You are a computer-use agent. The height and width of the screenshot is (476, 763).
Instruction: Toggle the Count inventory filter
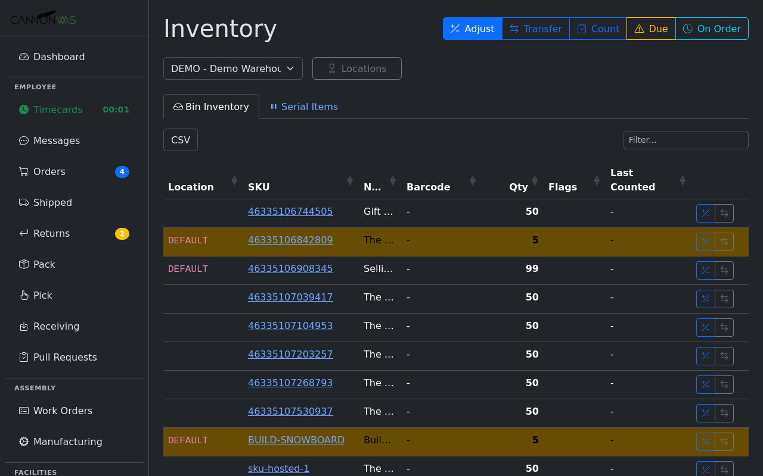point(598,28)
